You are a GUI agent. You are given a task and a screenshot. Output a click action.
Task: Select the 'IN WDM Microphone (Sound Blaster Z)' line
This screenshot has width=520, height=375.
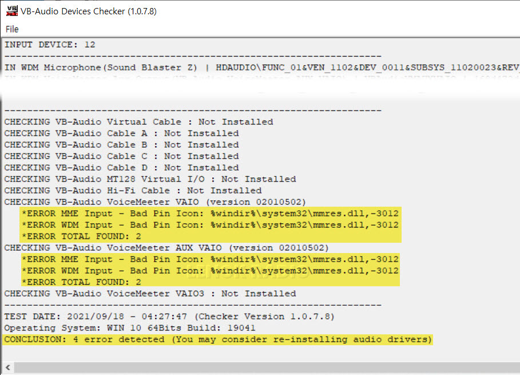pos(262,68)
